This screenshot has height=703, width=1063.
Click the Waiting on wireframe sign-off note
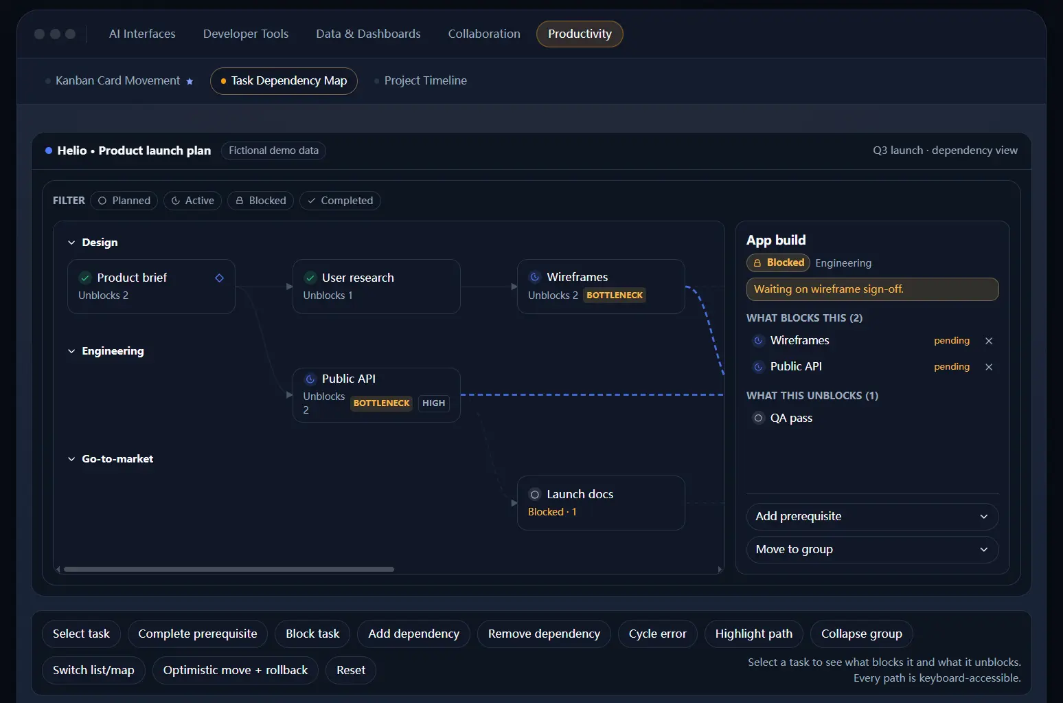click(872, 289)
